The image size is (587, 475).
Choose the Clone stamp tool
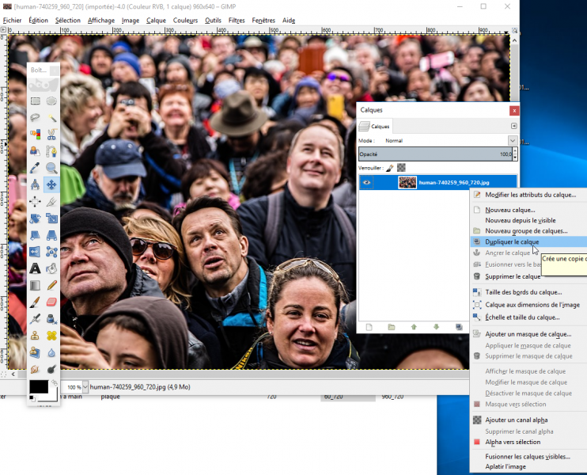(35, 336)
